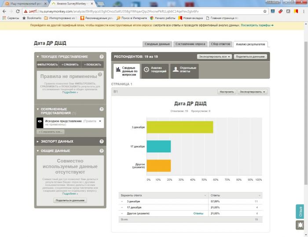Click the Настроить button above the chart
This screenshot has width=308, height=237.
click(227, 92)
